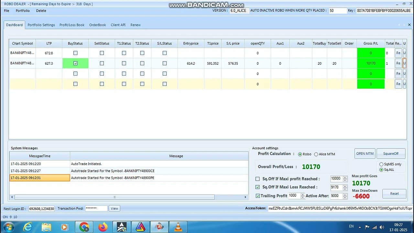This screenshot has height=233, width=414.
Task: Open the Action Center flag icon
Action: point(367,227)
